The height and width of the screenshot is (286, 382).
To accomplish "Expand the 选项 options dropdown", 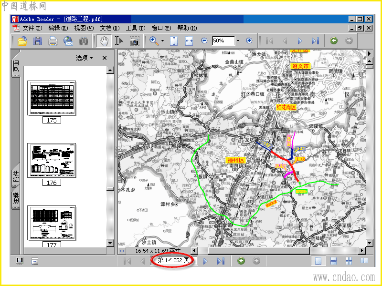I will (85, 58).
